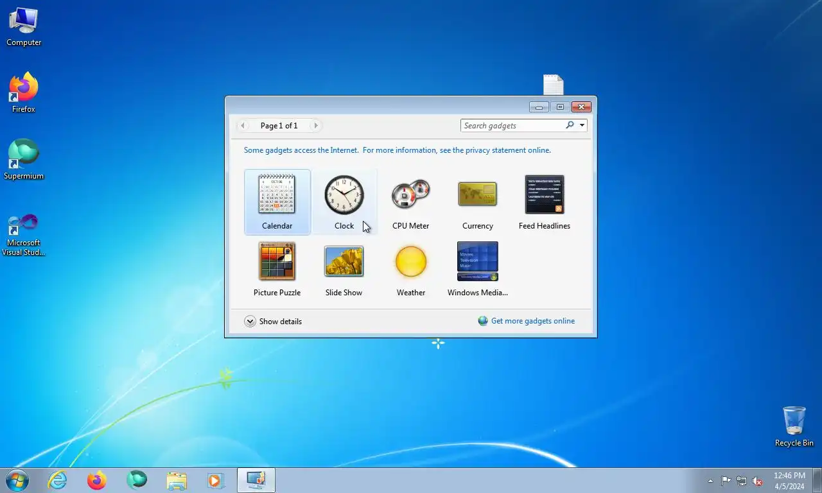Click the search magnifier icon
The height and width of the screenshot is (493, 822).
click(x=569, y=125)
